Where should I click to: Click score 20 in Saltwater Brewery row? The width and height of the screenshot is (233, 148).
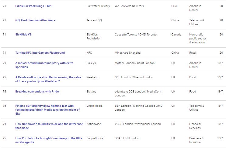221,6
